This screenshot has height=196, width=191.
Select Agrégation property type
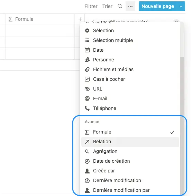pyautogui.click(x=130, y=151)
